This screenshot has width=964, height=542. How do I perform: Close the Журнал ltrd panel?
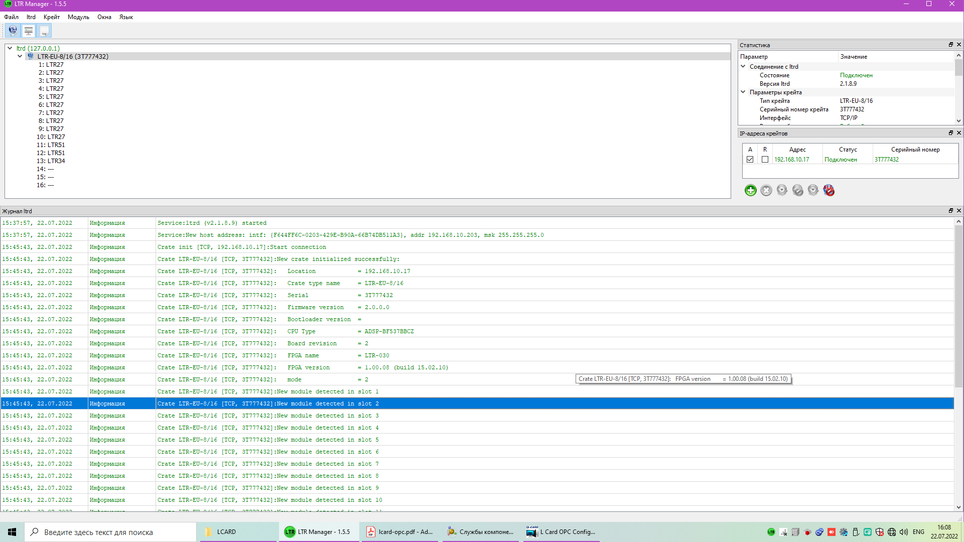click(x=958, y=211)
